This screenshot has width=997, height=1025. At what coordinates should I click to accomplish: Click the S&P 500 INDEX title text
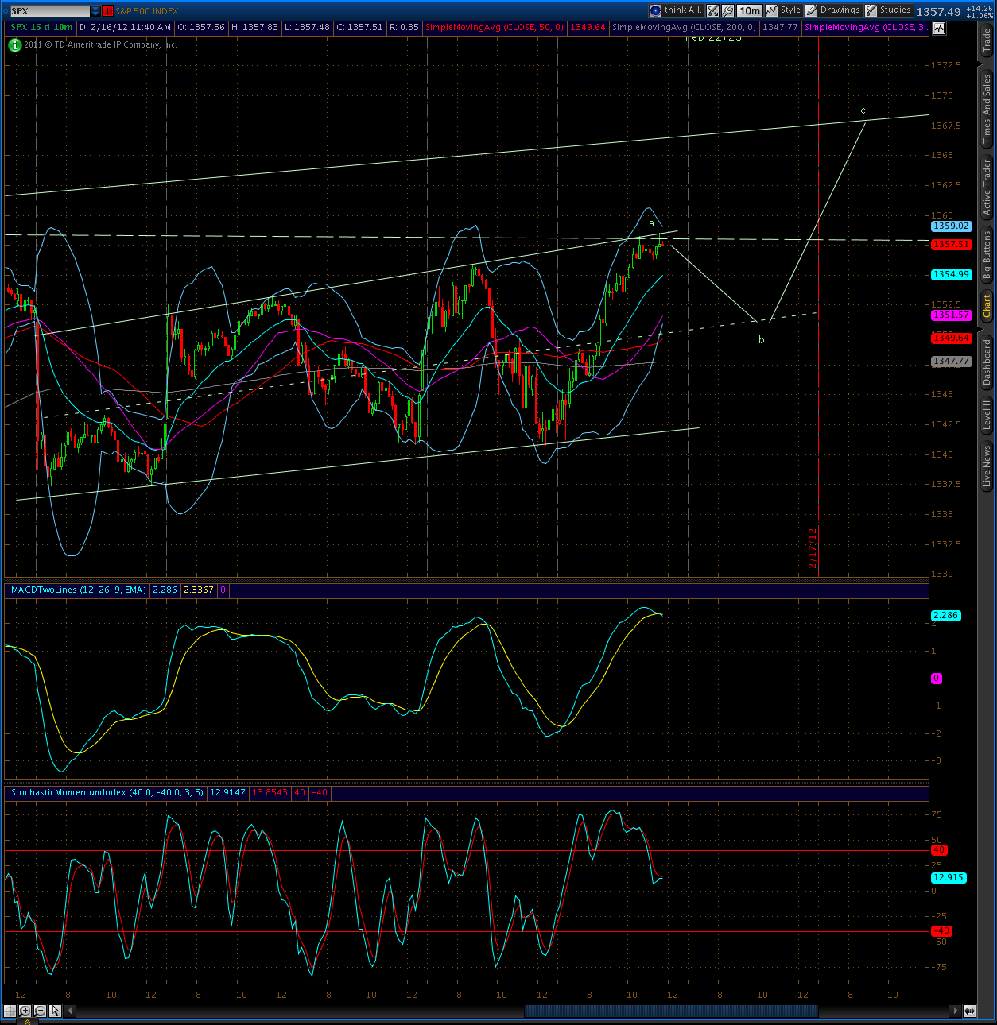click(x=147, y=11)
